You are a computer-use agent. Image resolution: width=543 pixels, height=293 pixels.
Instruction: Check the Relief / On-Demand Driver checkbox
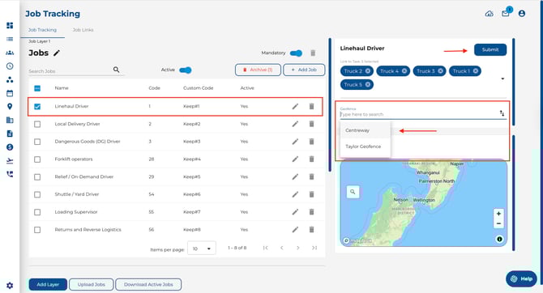click(37, 176)
